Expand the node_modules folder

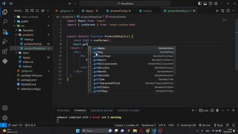tap(15, 17)
